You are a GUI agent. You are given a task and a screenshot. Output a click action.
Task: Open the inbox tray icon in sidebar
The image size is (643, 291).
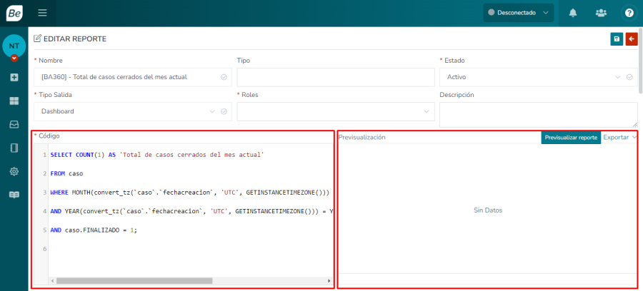click(x=14, y=125)
